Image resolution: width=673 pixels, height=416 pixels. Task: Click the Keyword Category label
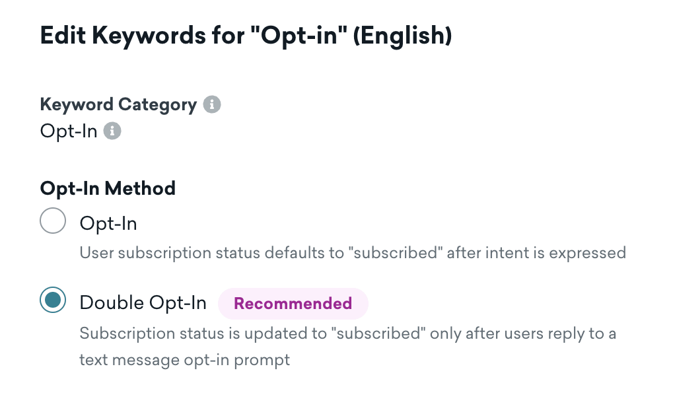coord(119,104)
